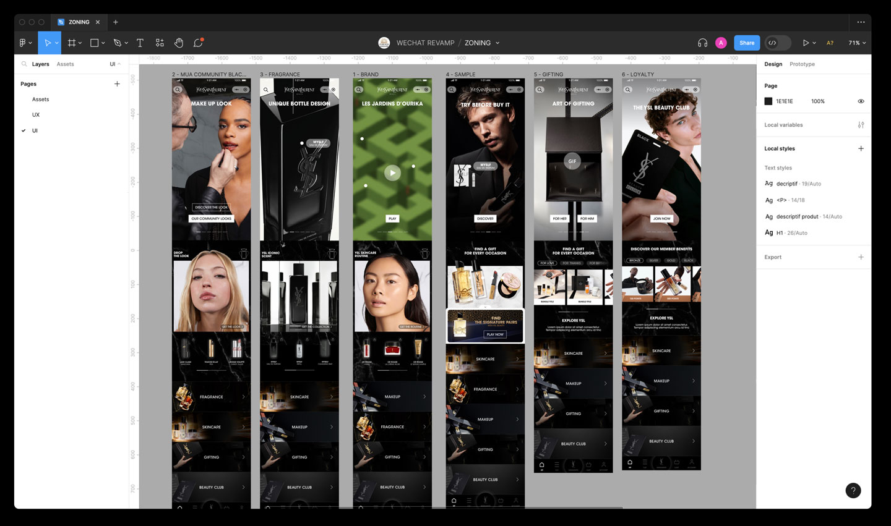Viewport: 891px width, 526px height.
Task: Edit the 1E1E1E hex color value
Action: tap(785, 101)
